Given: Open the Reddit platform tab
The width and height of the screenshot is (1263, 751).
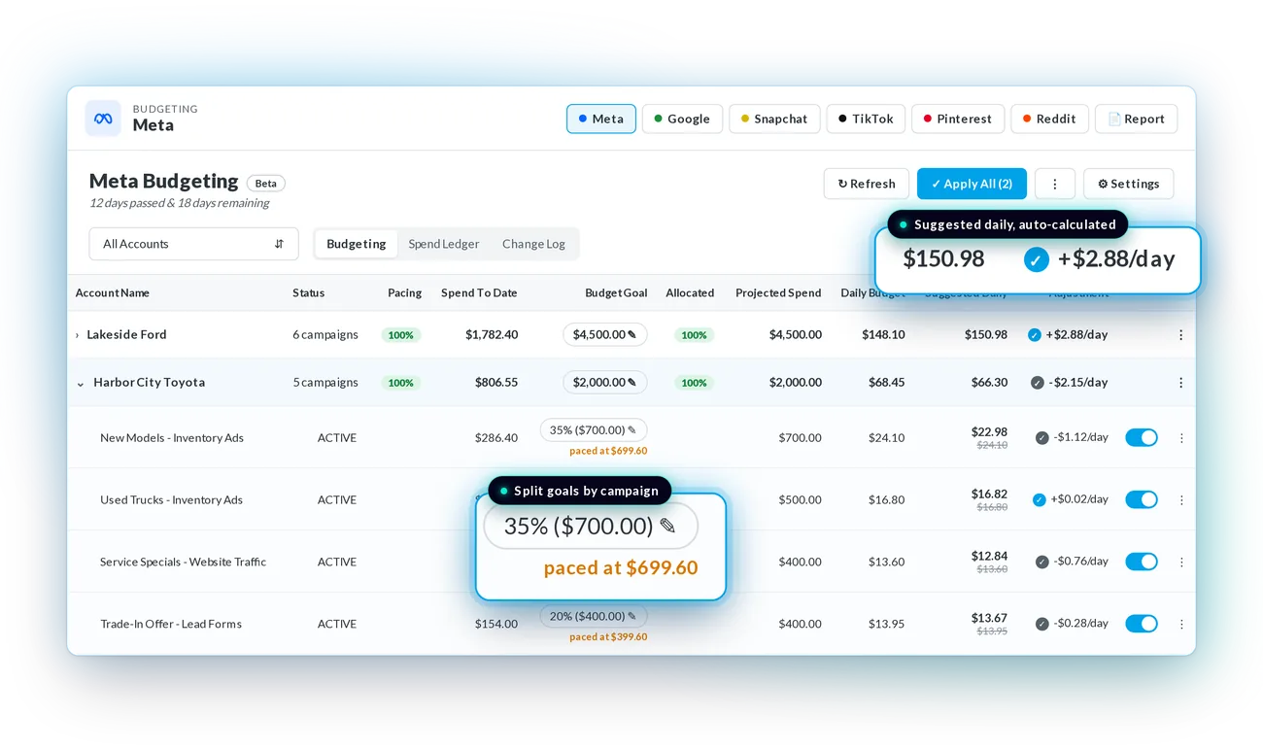Looking at the screenshot, I should point(1049,119).
